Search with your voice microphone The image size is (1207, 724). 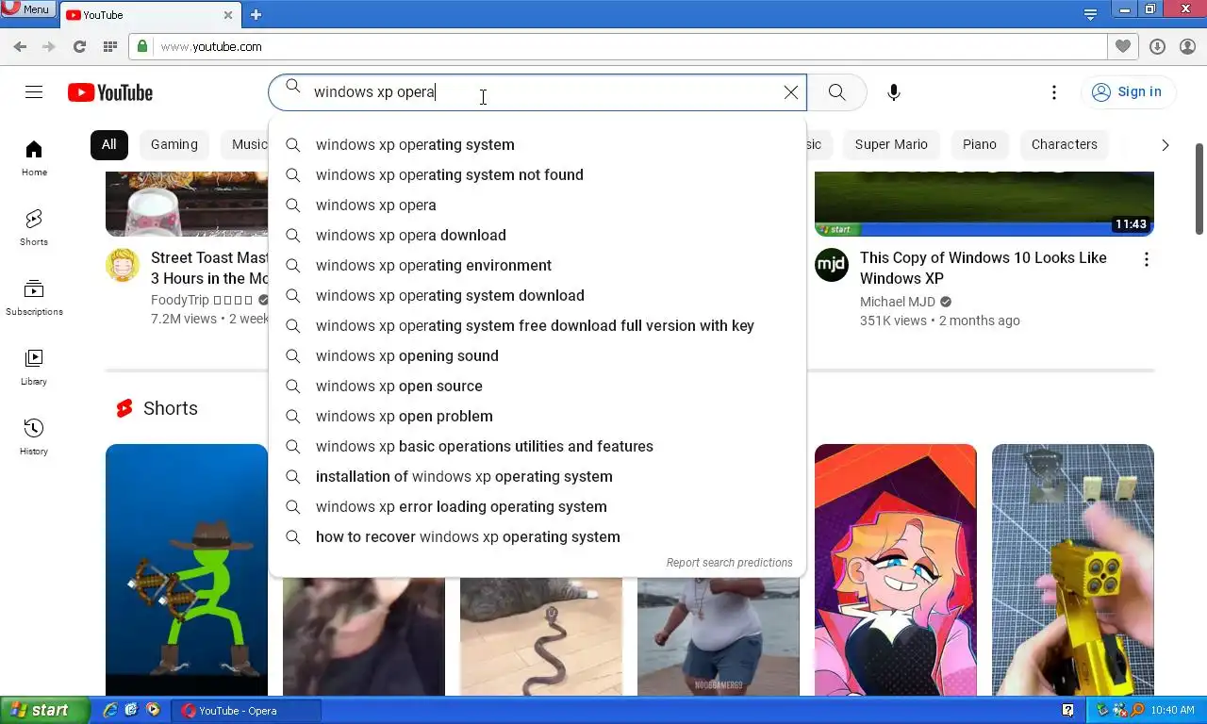tap(894, 92)
